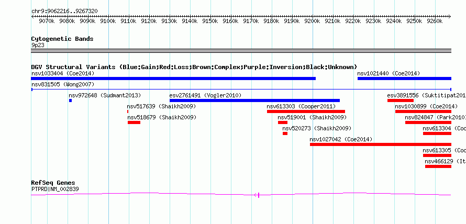This screenshot has width=466, height=224.
Task: Click the 9230k ruler tick label
Action: click(373, 21)
